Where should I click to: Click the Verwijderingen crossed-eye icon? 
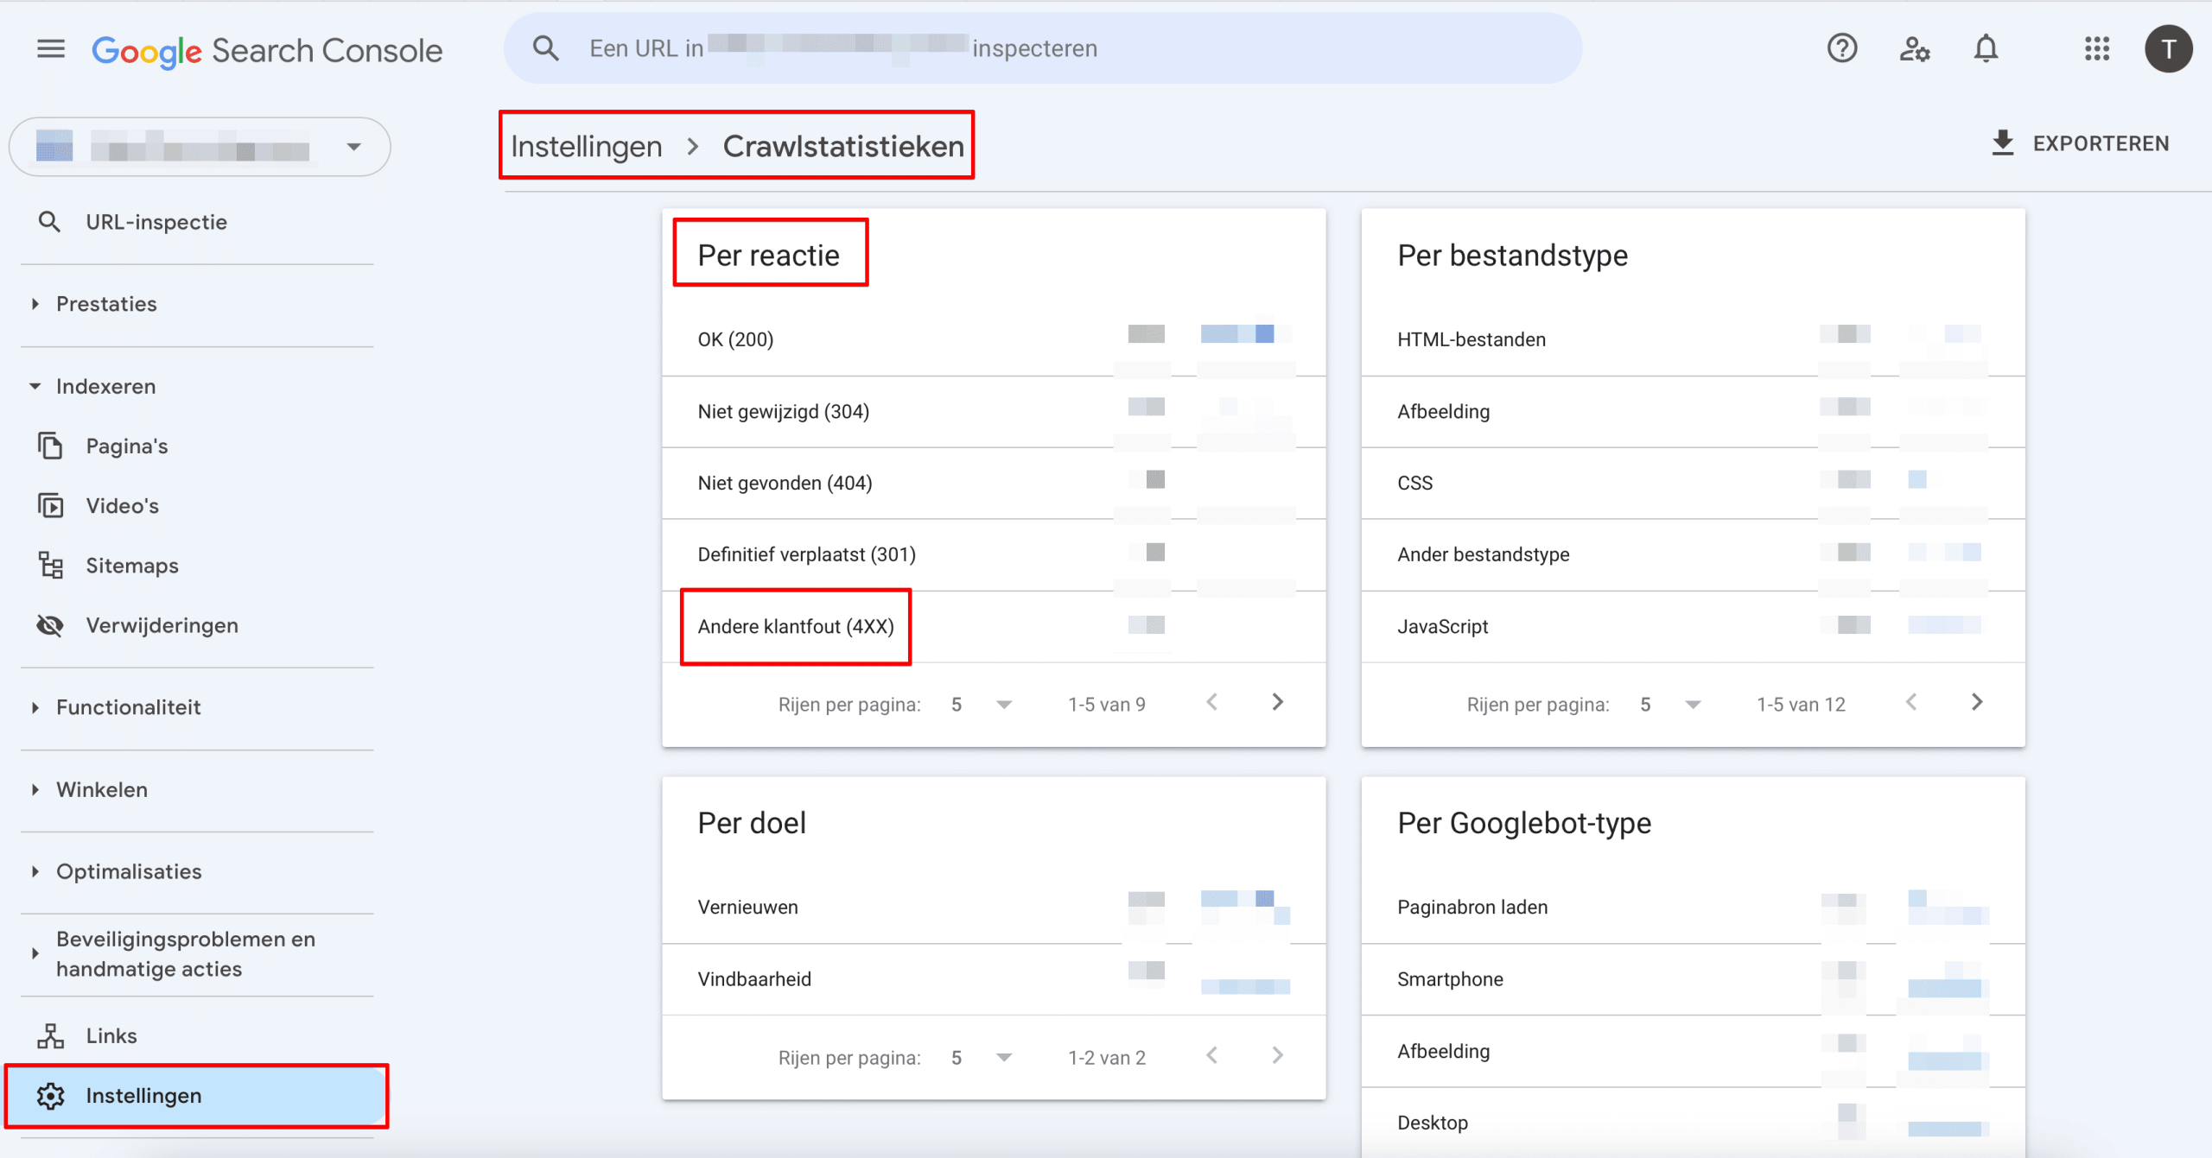(x=50, y=625)
